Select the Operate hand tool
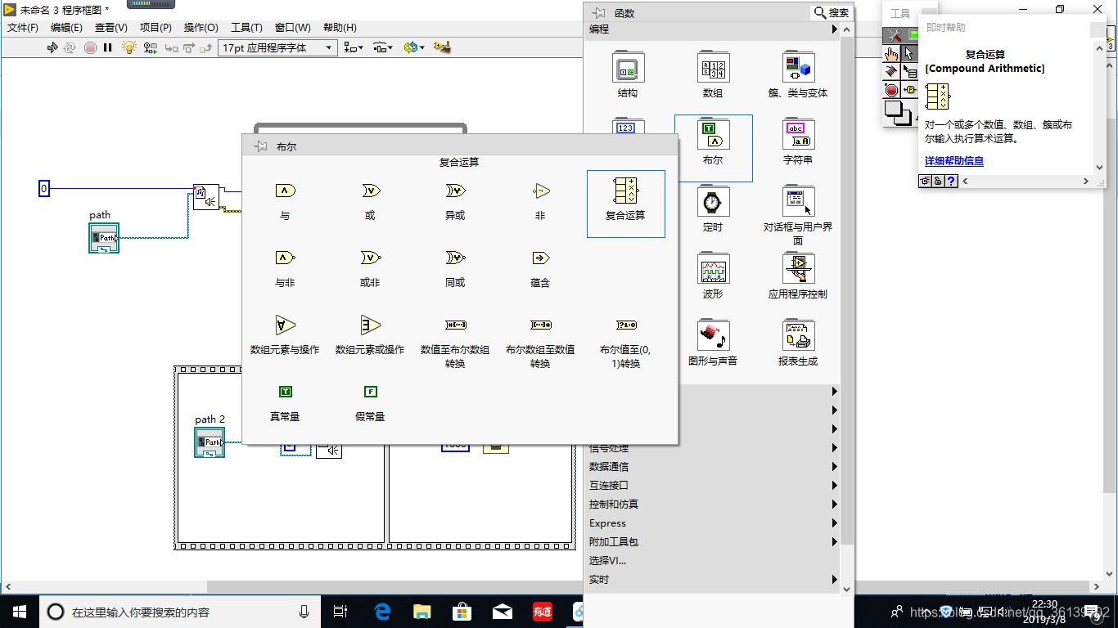 [x=891, y=54]
